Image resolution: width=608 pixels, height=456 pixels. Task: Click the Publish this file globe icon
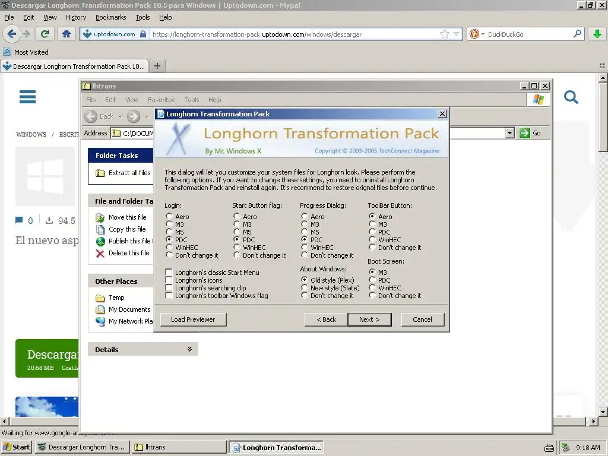(x=100, y=242)
